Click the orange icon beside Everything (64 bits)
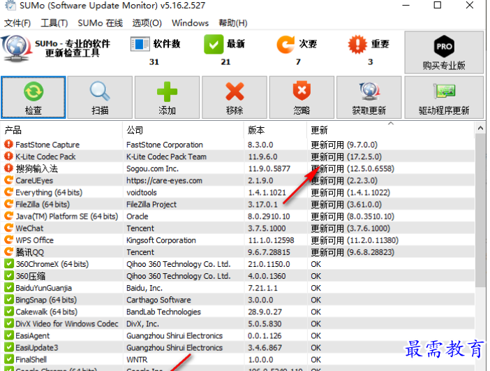The image size is (490, 371). click(x=8, y=192)
